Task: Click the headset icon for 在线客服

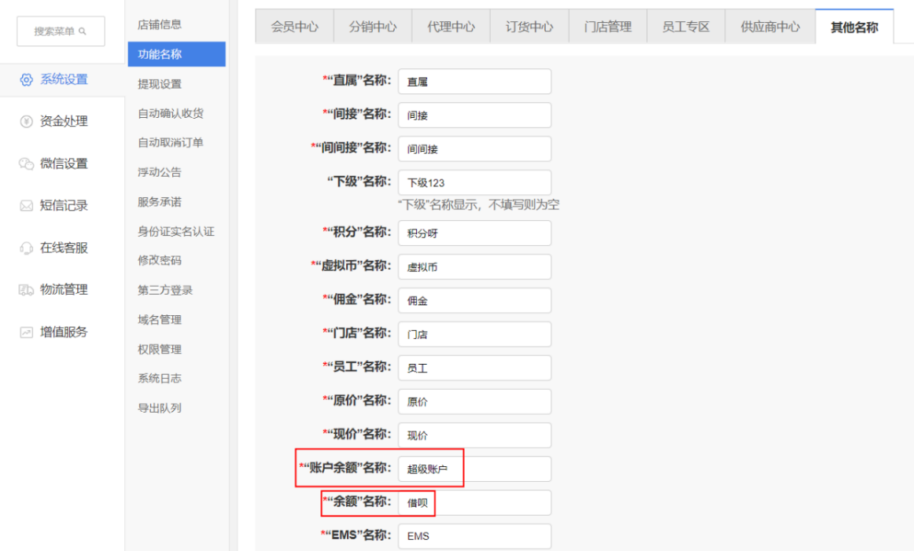Action: (x=26, y=248)
